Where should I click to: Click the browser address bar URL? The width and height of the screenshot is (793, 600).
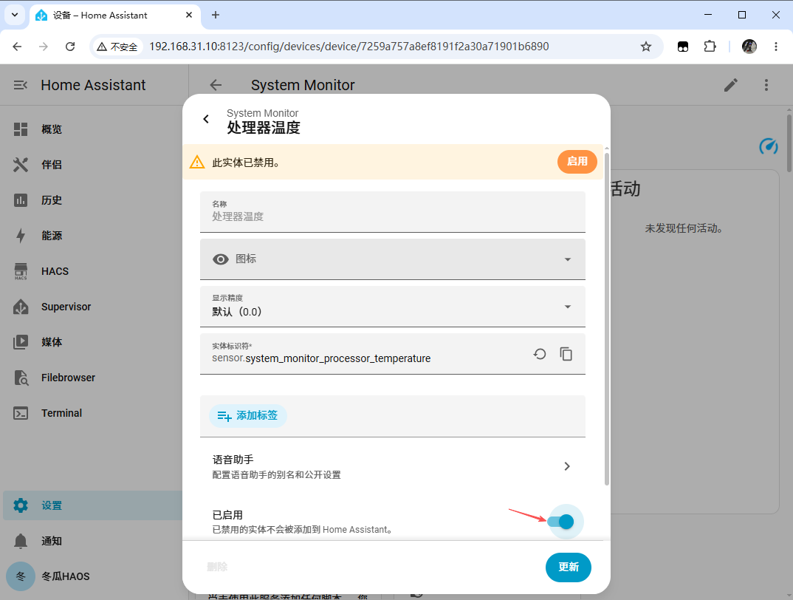[x=349, y=47]
